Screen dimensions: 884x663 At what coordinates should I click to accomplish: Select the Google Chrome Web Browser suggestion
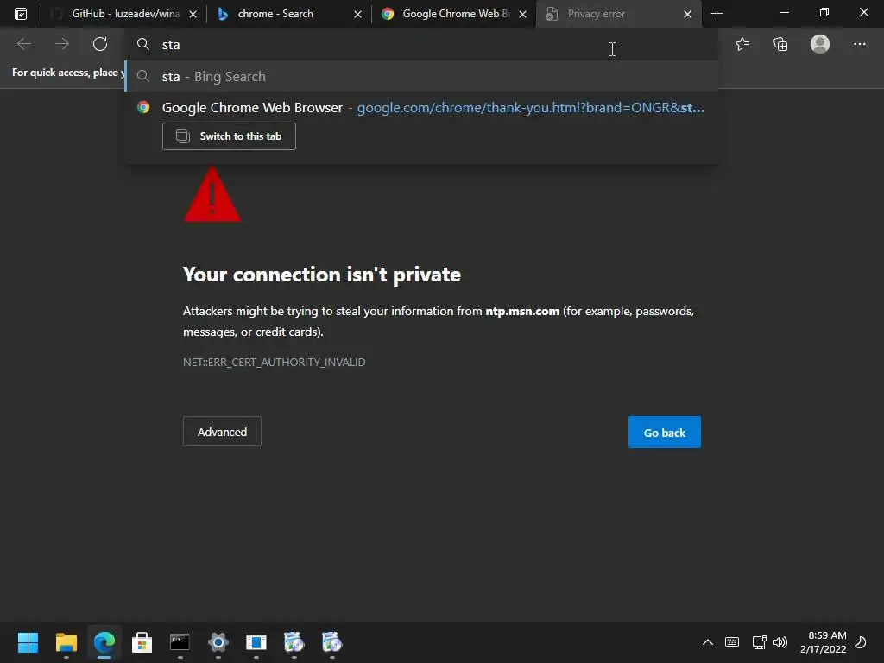(421, 107)
